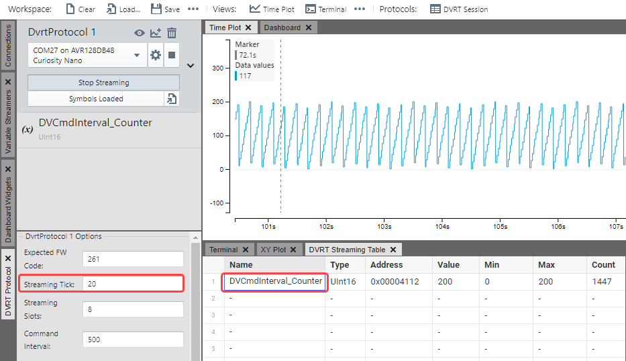Screen dimensions: 626x361
Task: Switch to the Dashboard tab
Action: point(282,28)
